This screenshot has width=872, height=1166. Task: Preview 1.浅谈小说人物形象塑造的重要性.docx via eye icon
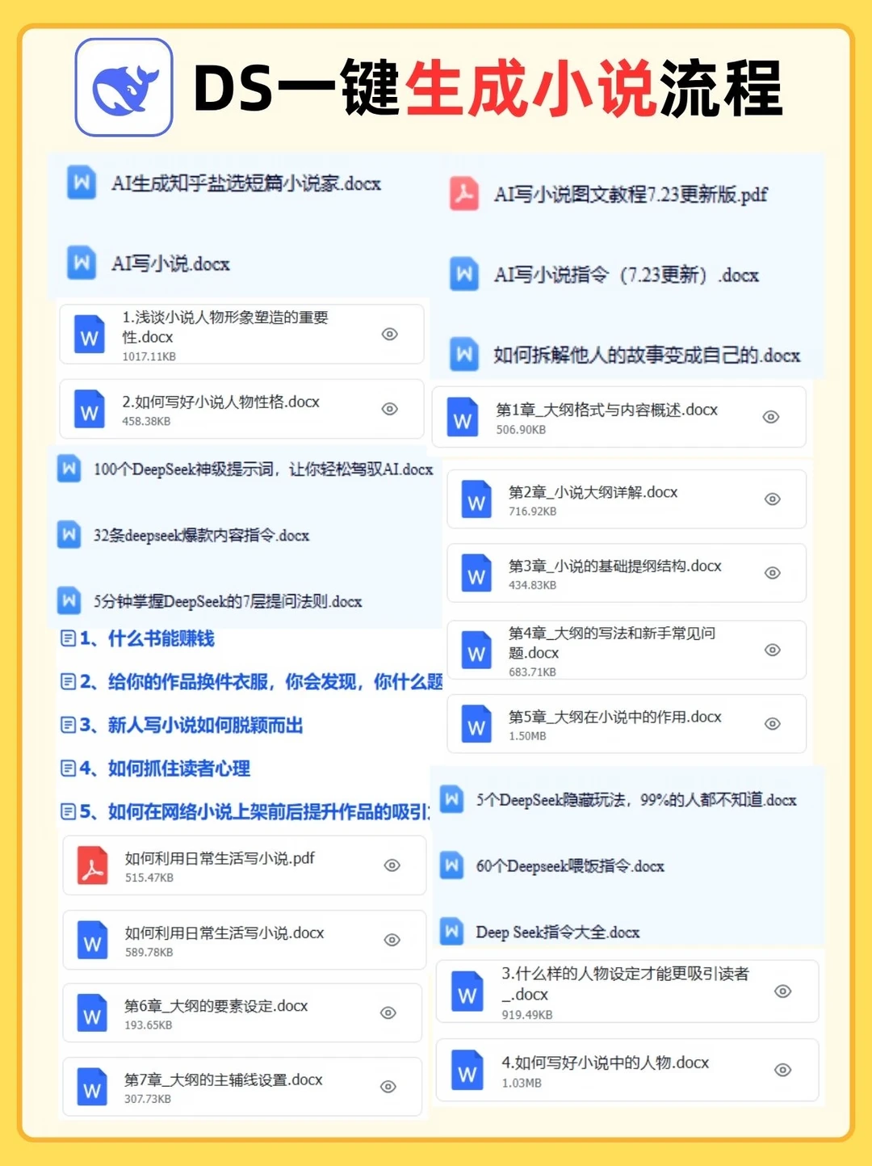pos(390,334)
